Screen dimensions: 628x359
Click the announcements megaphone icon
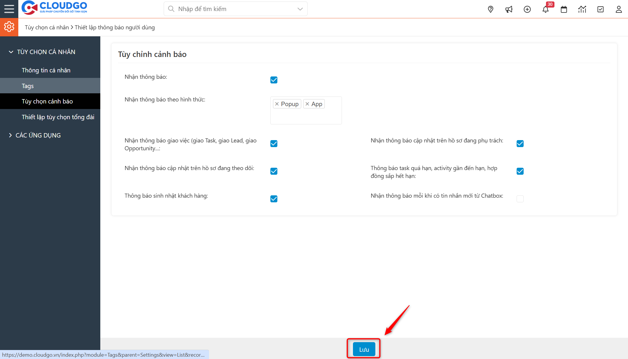click(x=509, y=9)
